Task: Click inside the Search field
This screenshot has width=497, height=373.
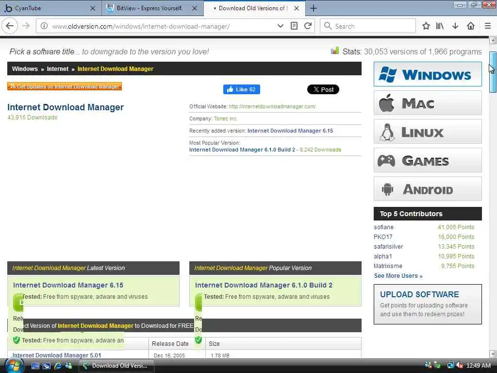Action: click(368, 26)
